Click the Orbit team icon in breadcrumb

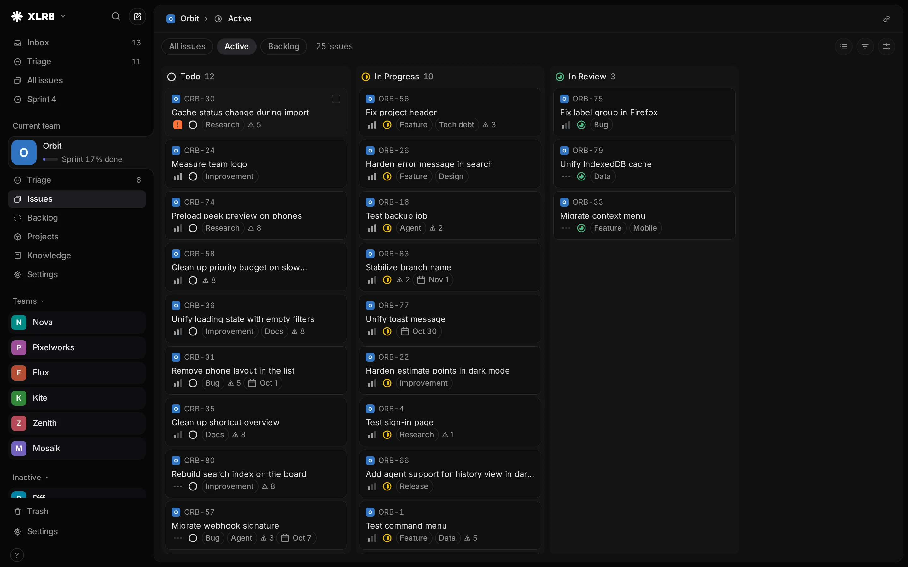point(171,19)
